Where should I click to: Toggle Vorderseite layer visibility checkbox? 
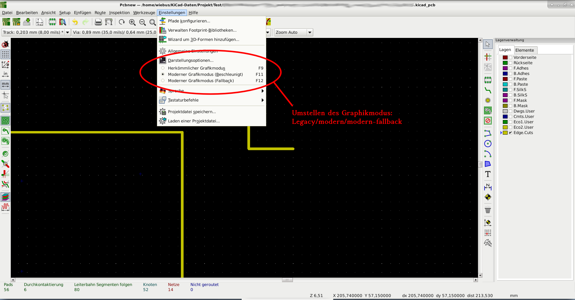510,57
